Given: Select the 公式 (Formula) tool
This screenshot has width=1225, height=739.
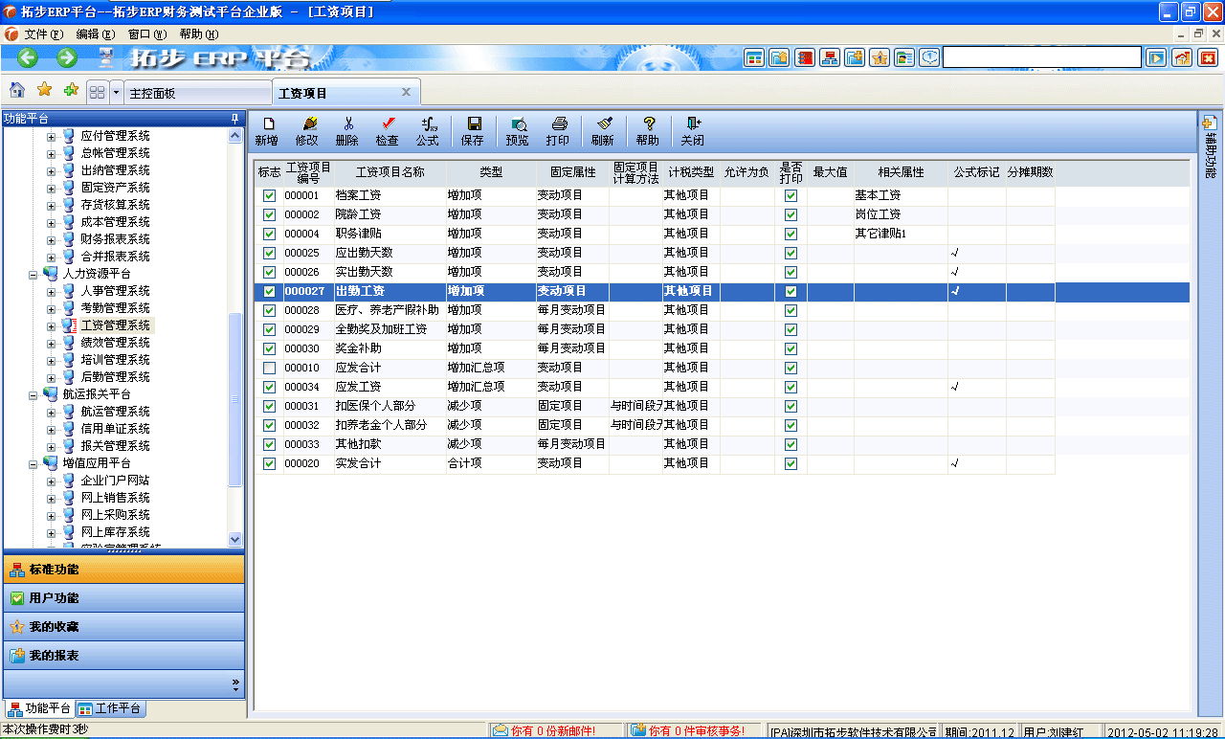Looking at the screenshot, I should point(427,130).
